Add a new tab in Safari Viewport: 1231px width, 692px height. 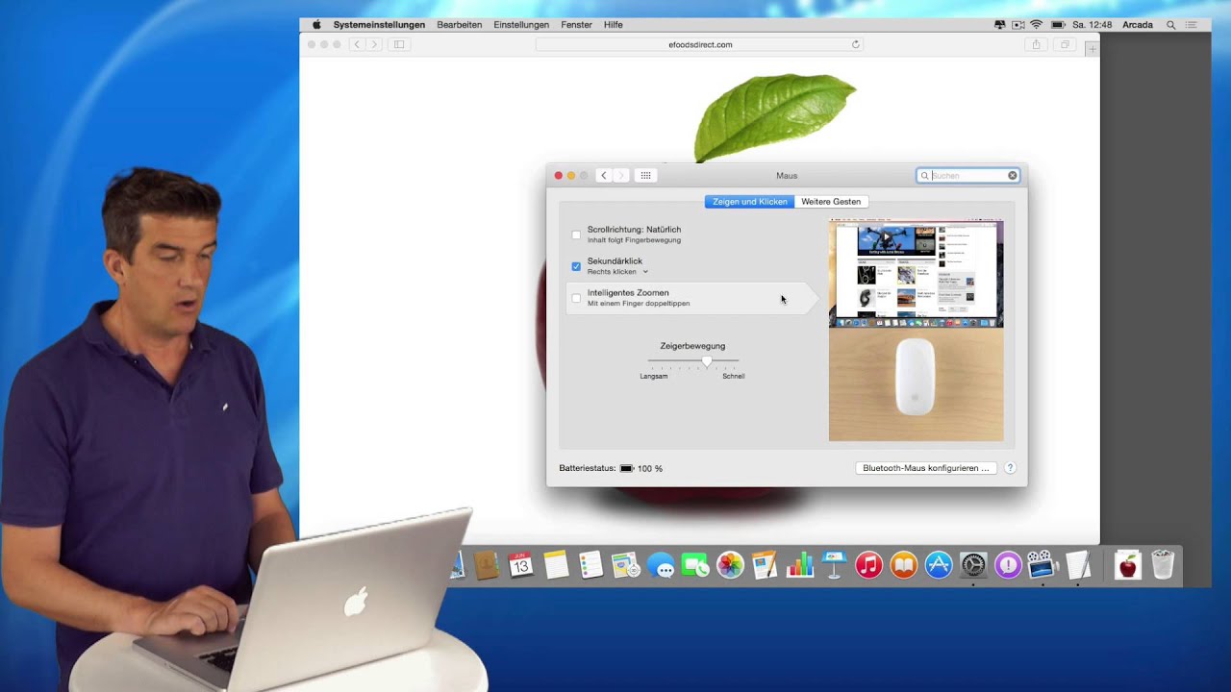click(1092, 48)
